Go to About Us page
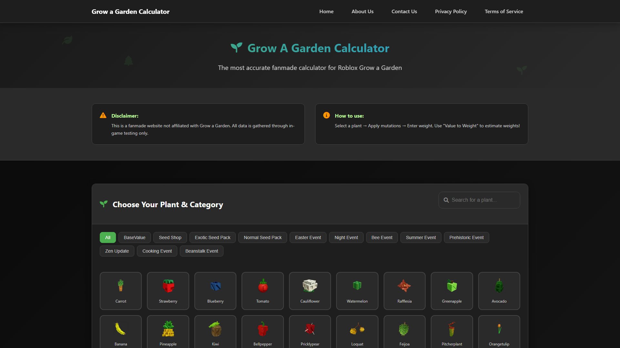Screen dimensions: 620x348 click(x=363, y=11)
